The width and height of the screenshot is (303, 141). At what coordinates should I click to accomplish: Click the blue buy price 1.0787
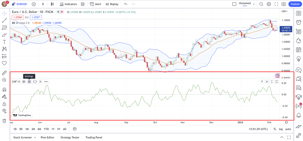pyautogui.click(x=36, y=17)
